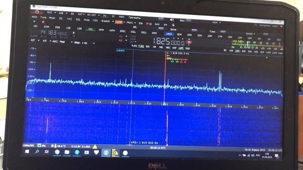Adjust the Drive slider
Screen dimensions: 303x170
tap(194, 30)
